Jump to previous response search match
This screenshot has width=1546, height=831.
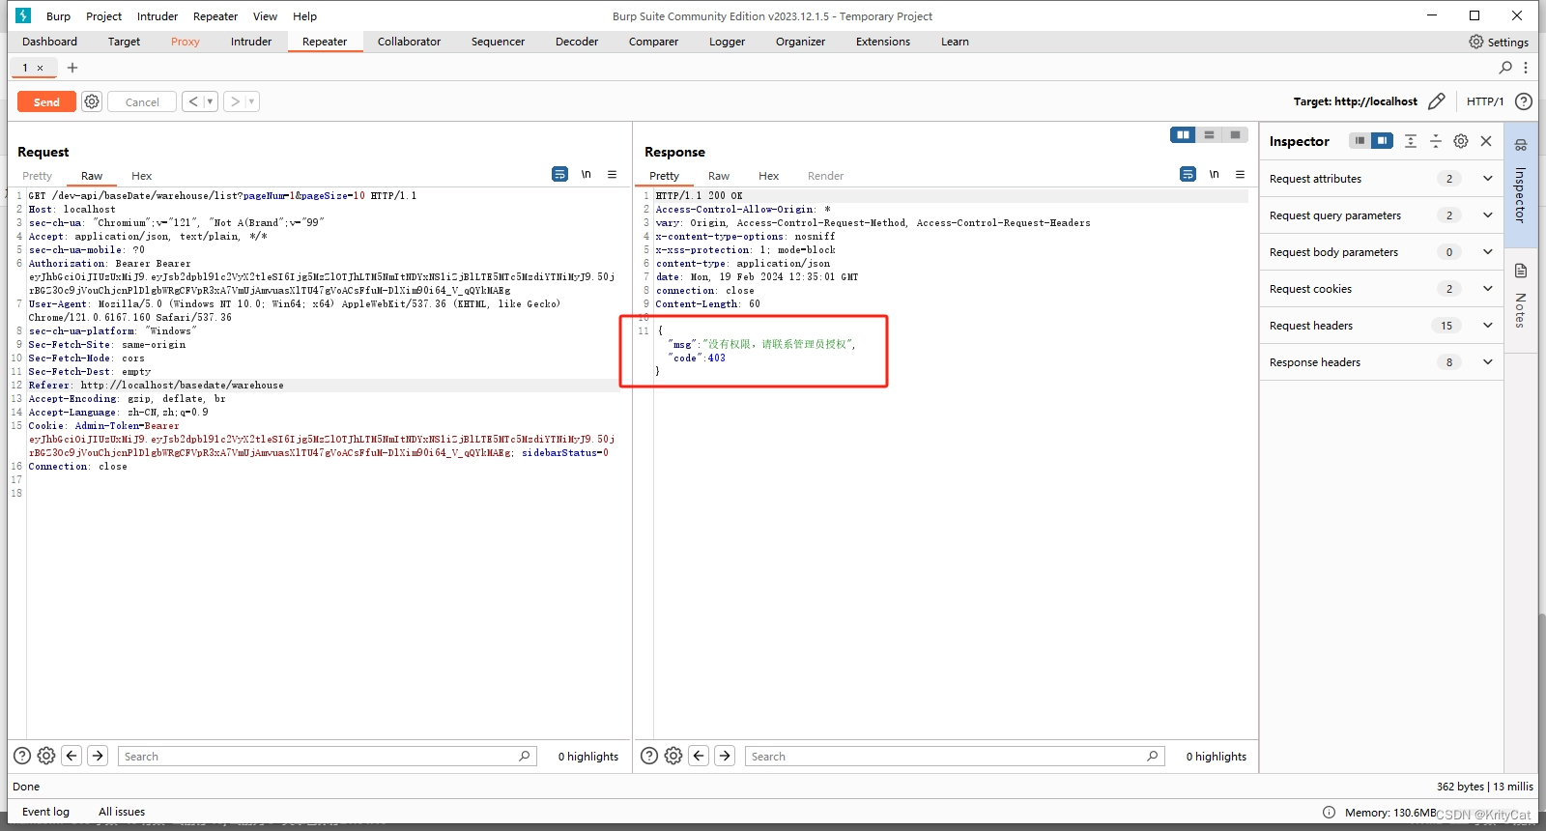point(699,756)
